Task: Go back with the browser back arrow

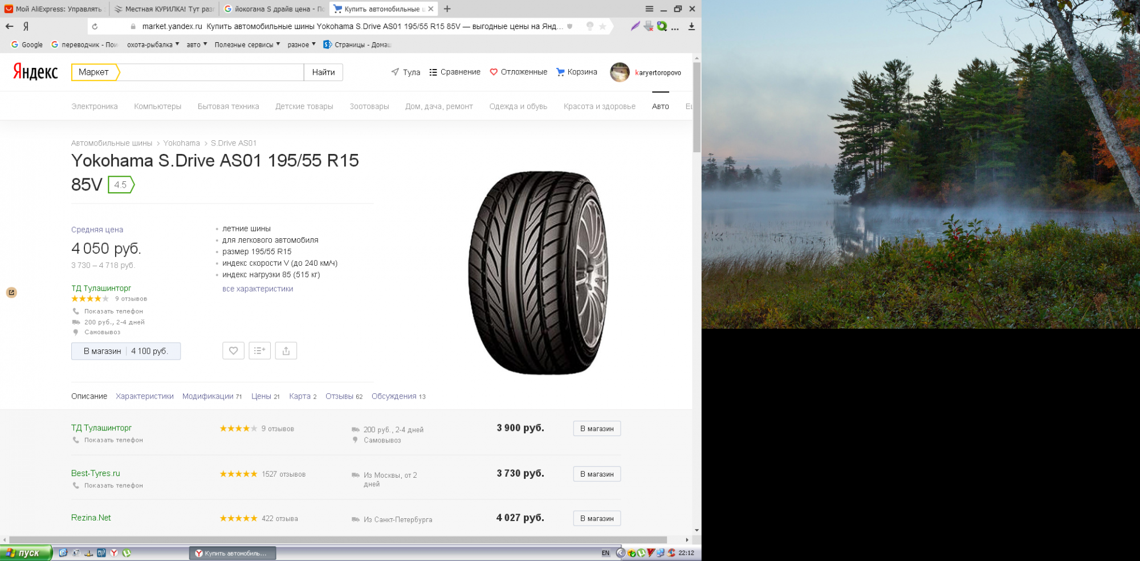Action: pyautogui.click(x=9, y=26)
